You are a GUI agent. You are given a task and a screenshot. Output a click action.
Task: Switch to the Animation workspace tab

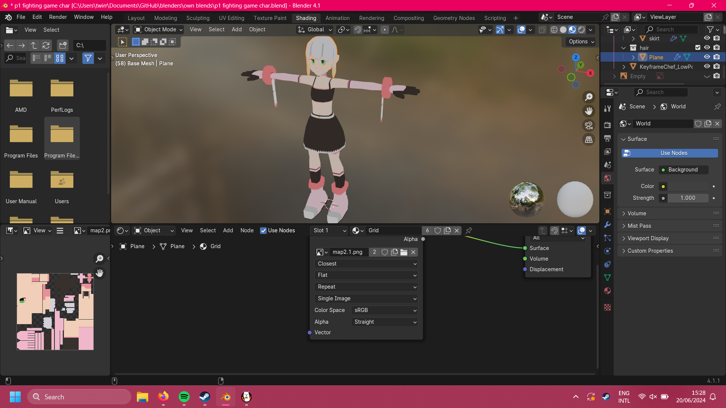tap(337, 18)
